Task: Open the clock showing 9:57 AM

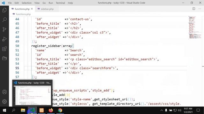Action: click(188, 110)
